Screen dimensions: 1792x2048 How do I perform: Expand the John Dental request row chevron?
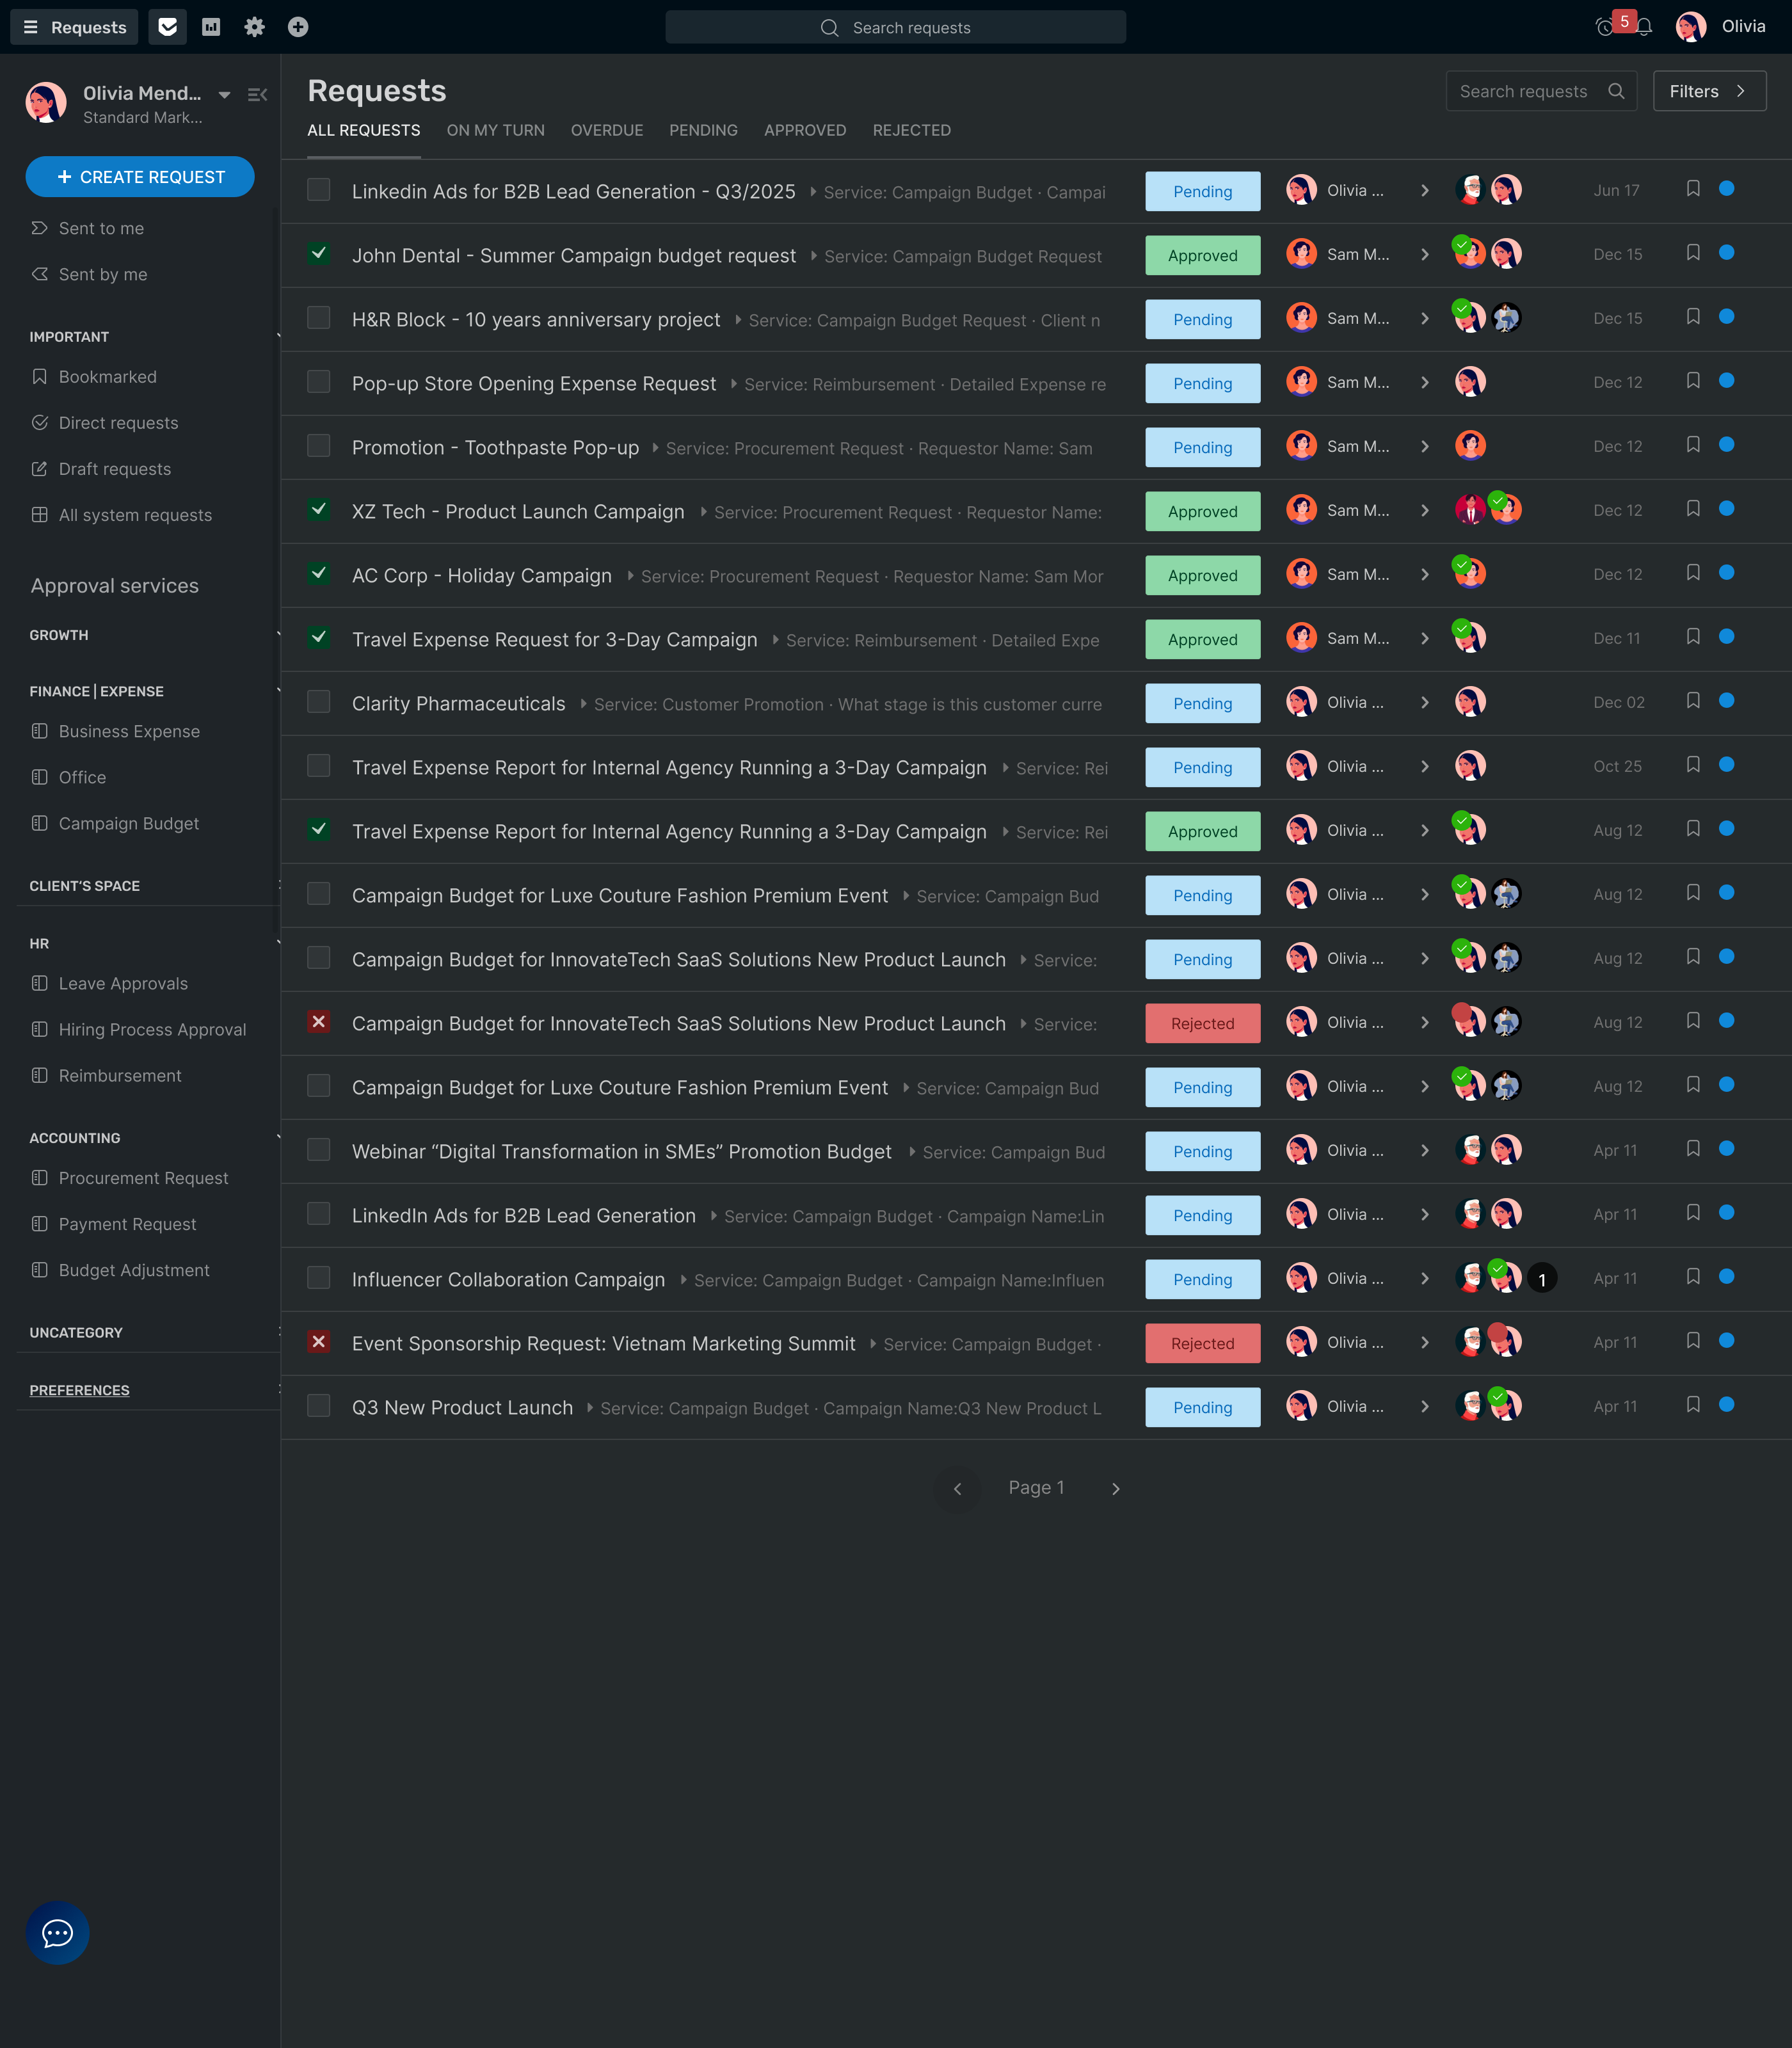click(1425, 254)
